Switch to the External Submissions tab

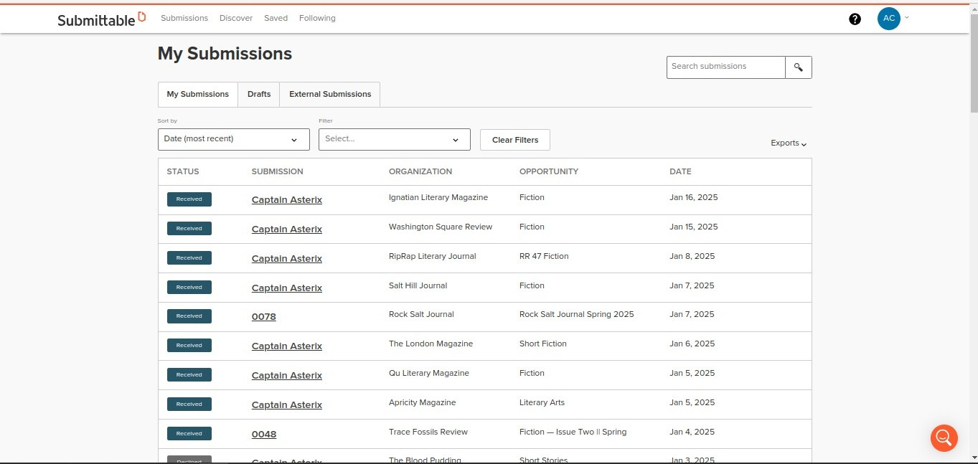click(x=330, y=94)
